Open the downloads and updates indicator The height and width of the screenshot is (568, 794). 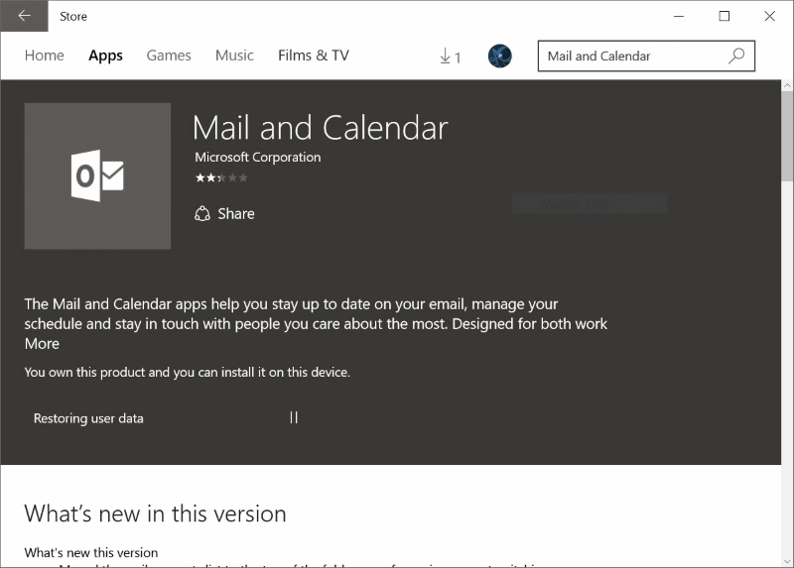[451, 57]
